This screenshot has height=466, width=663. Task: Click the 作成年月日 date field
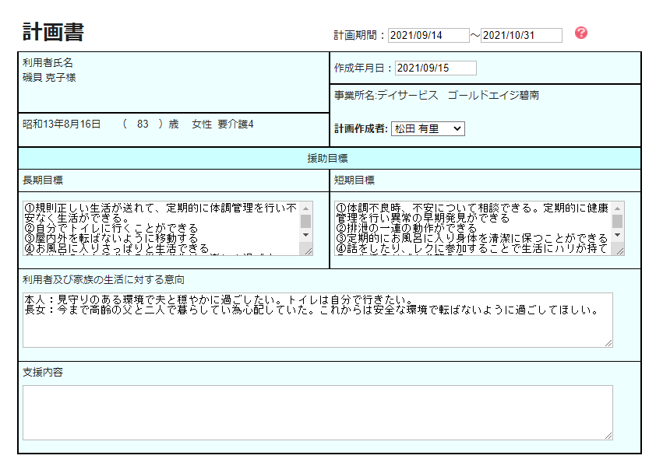pyautogui.click(x=436, y=68)
